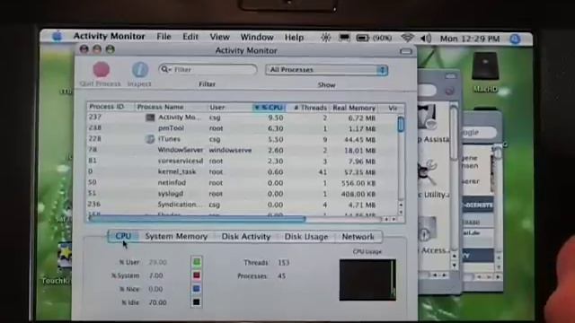
Task: Sort by Real Memory column header
Action: (x=353, y=108)
